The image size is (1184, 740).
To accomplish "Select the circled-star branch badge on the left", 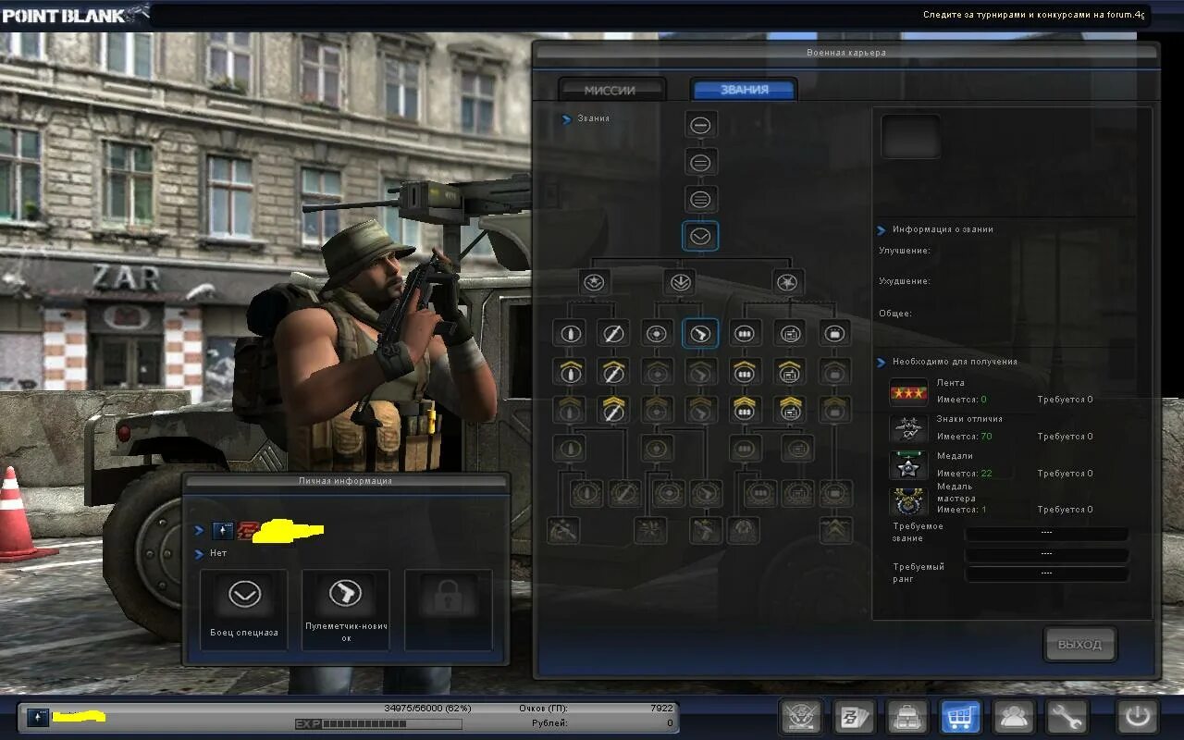I will 594,282.
